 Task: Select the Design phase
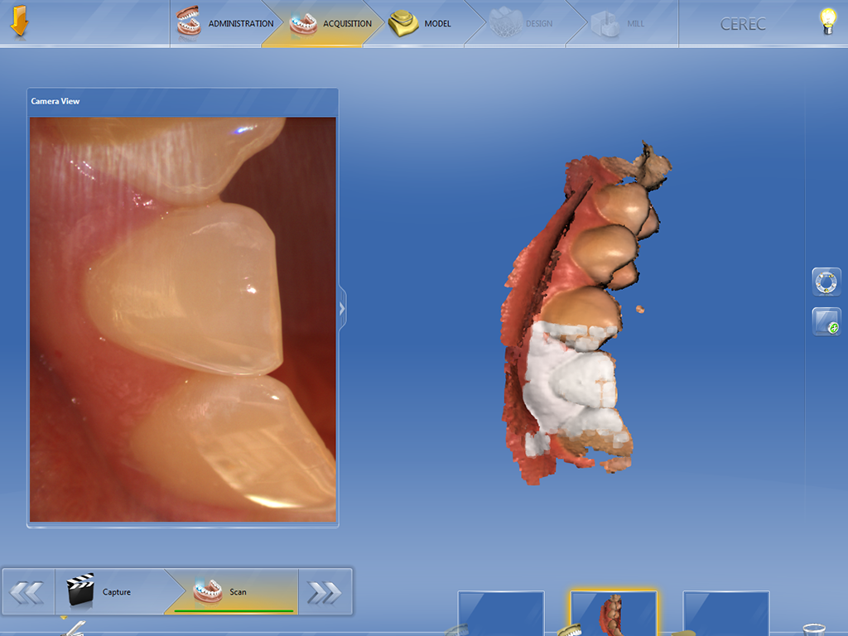(x=522, y=23)
